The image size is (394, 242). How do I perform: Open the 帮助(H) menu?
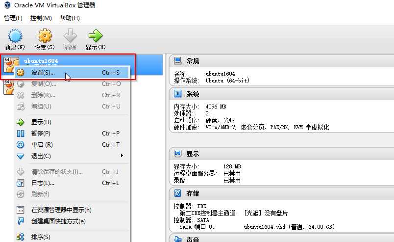70,18
